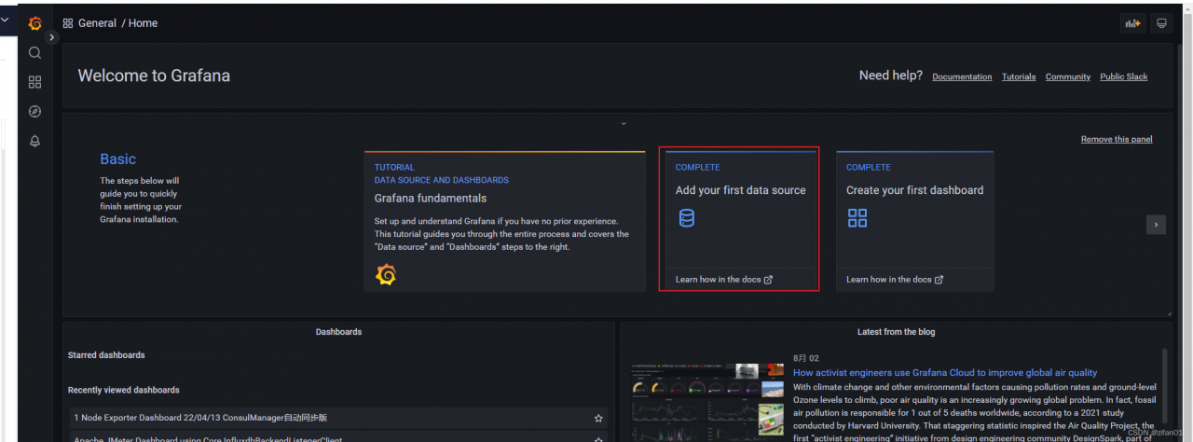The height and width of the screenshot is (442, 1193).
Task: Click the Dashboards panel title
Action: (339, 332)
